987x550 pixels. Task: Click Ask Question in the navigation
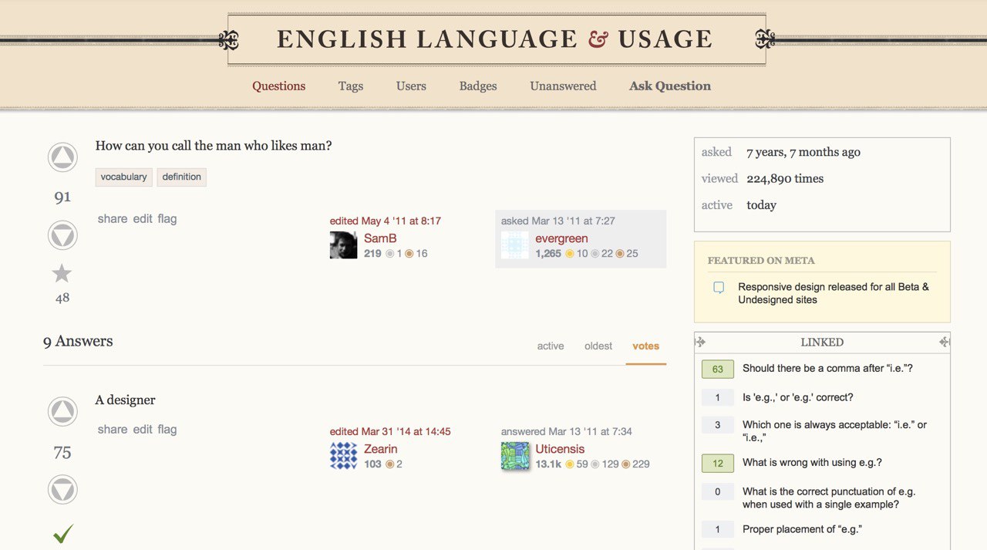click(670, 86)
